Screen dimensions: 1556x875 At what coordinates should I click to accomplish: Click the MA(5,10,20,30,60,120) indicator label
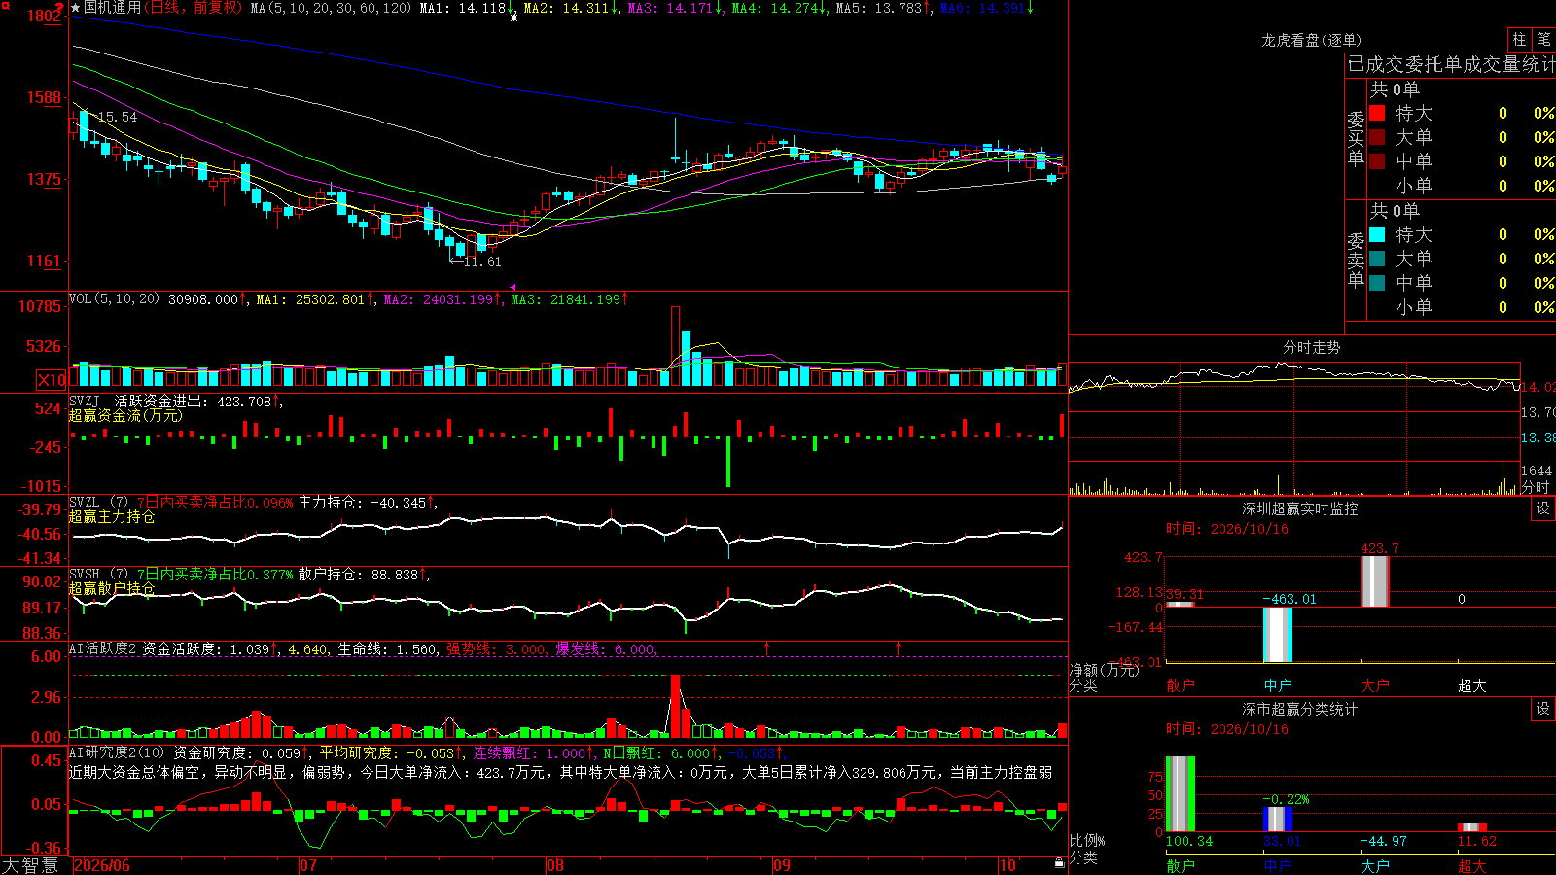click(331, 8)
